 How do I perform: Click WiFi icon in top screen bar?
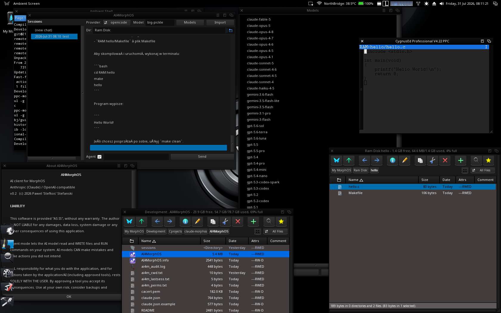coord(319,4)
